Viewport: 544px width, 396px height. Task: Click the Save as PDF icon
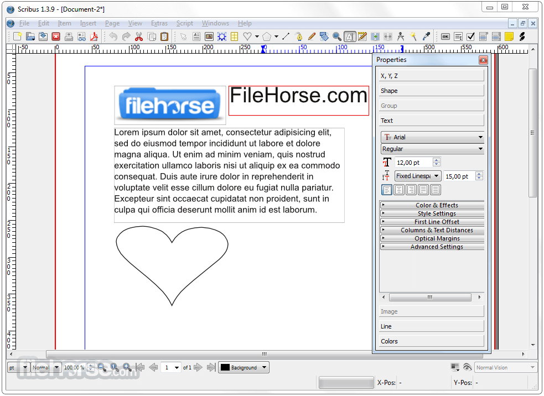point(94,37)
